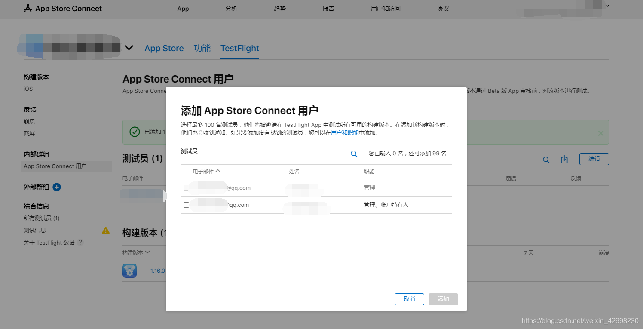Switch to the 功能 tab
The width and height of the screenshot is (643, 329).
[x=202, y=48]
